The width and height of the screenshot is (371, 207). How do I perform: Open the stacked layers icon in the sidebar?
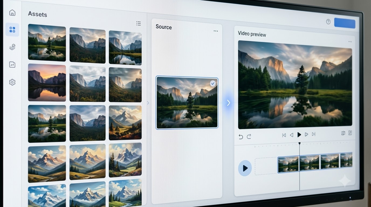pyautogui.click(x=12, y=47)
